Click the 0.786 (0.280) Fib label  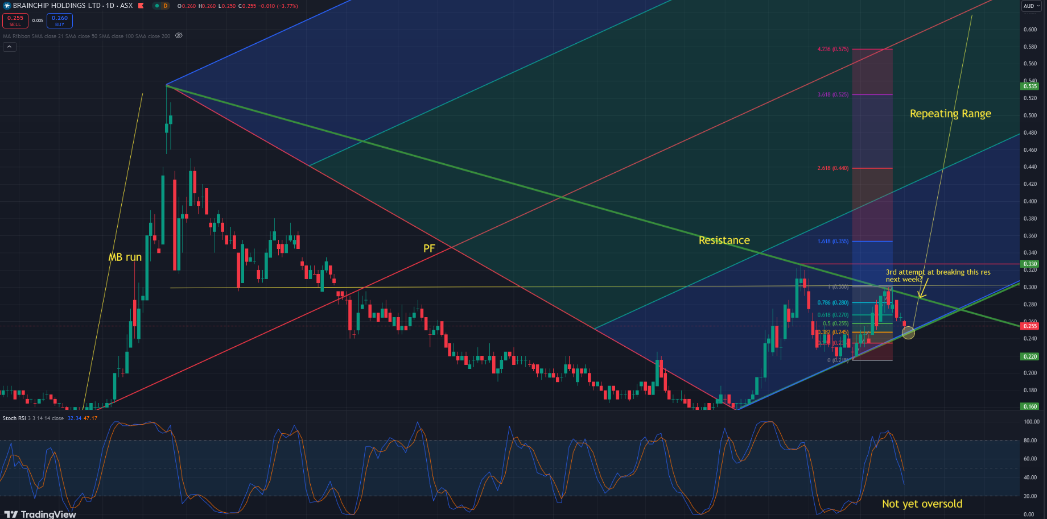(x=833, y=303)
